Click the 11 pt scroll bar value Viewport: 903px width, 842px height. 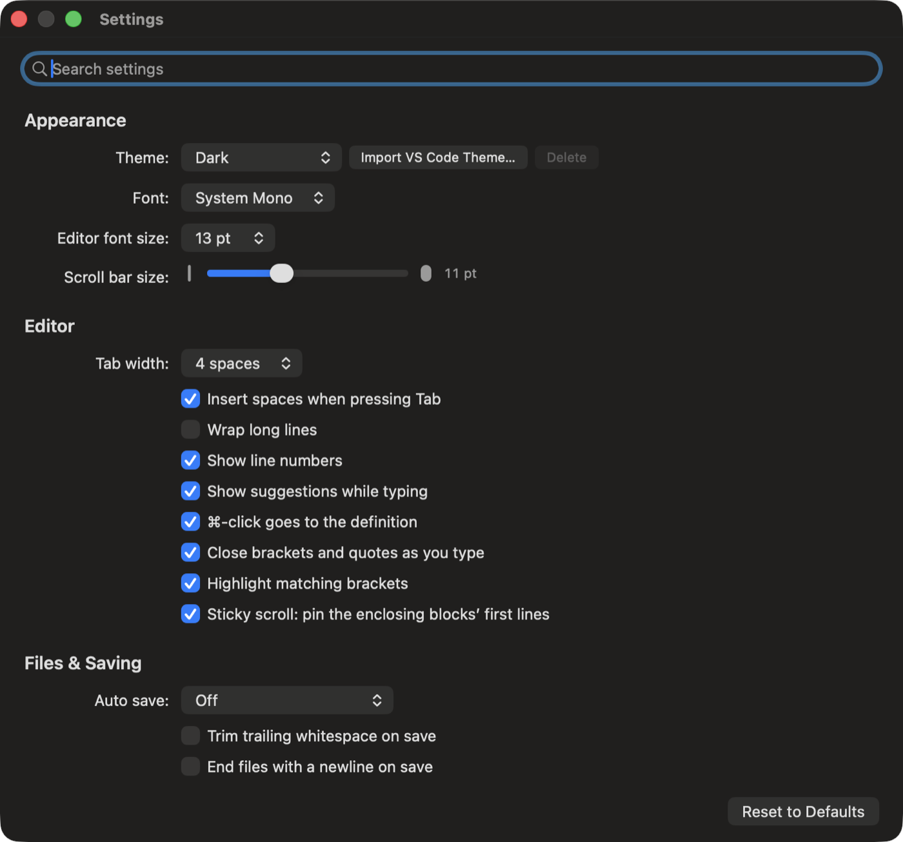pyautogui.click(x=461, y=273)
